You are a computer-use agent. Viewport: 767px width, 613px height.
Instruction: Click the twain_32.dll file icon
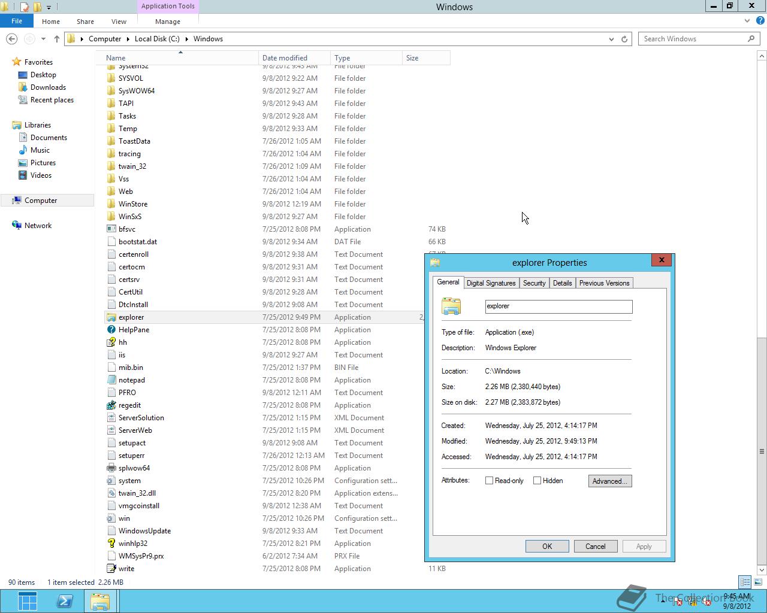pyautogui.click(x=111, y=493)
